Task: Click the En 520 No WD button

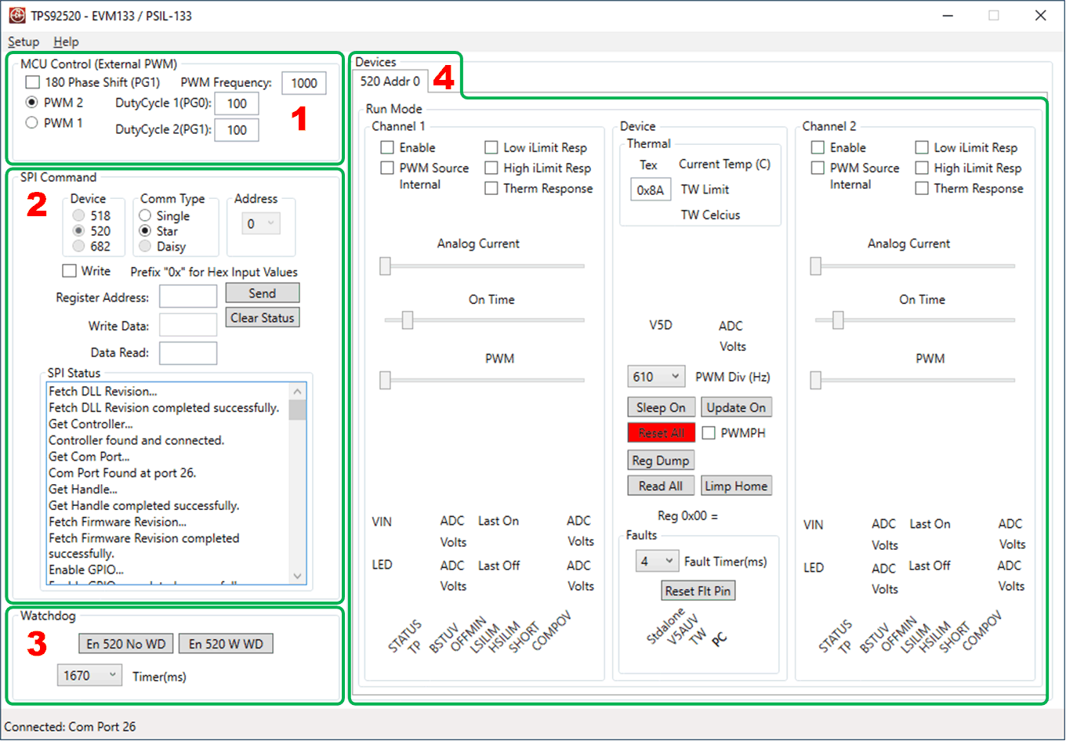Action: click(126, 644)
